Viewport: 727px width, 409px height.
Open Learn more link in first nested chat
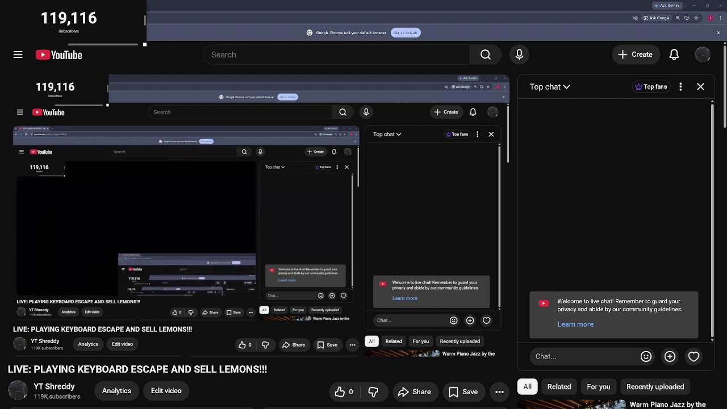click(404, 298)
